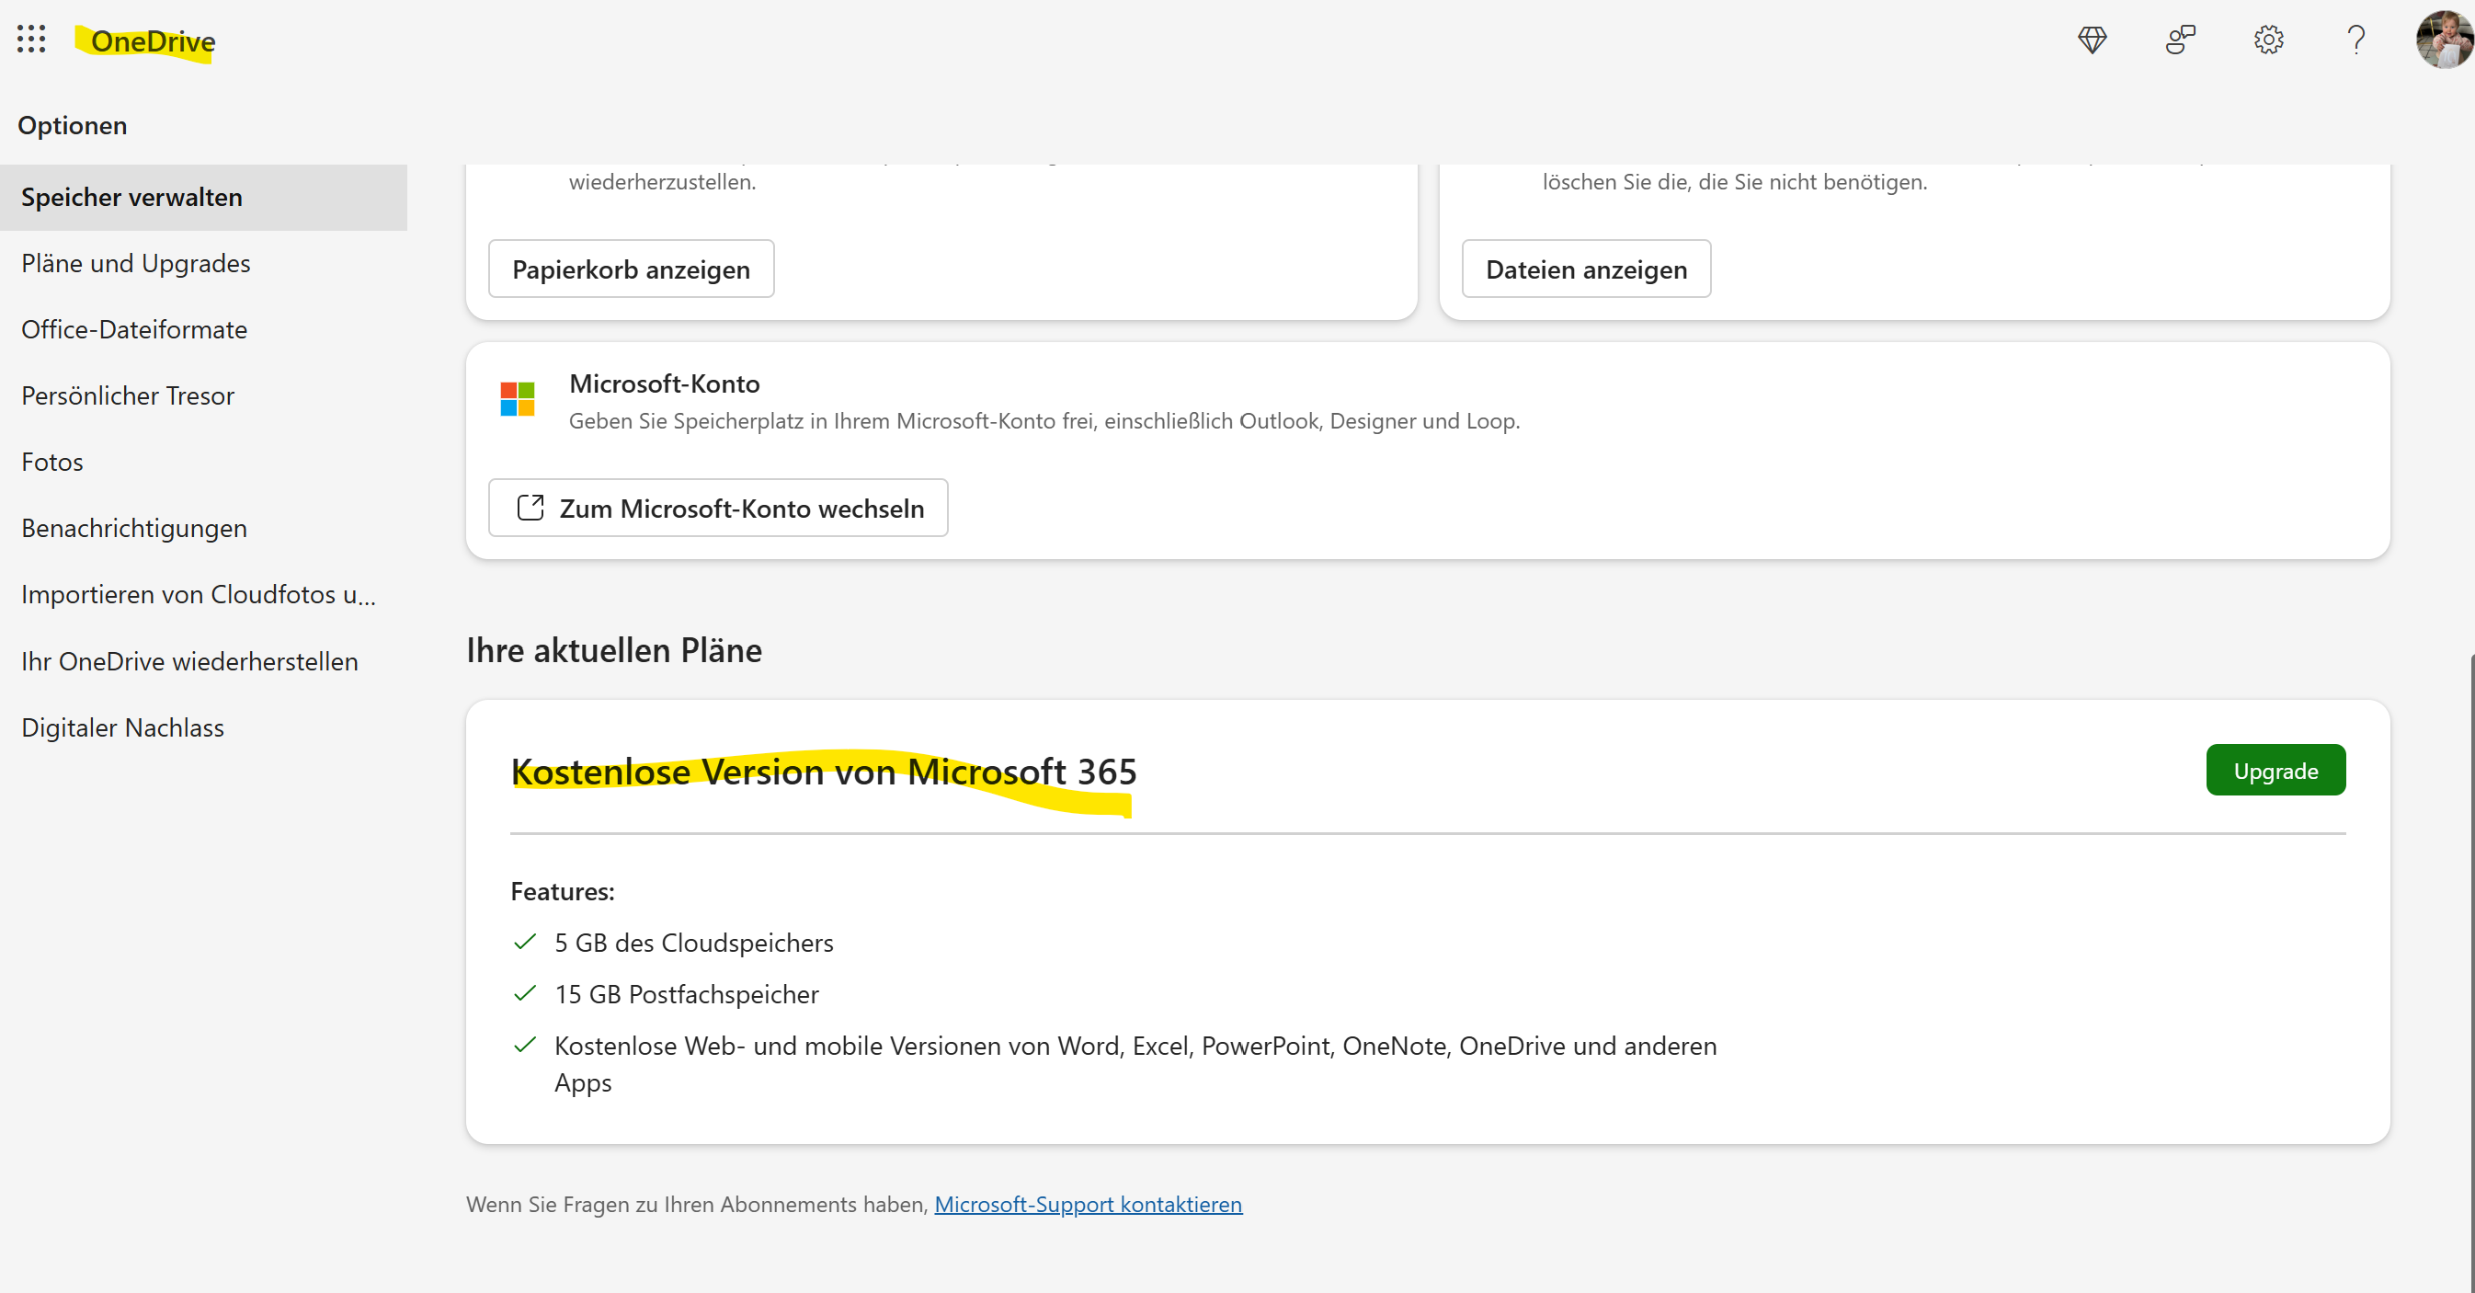Open the account profile picture
2475x1293 pixels.
2445,40
